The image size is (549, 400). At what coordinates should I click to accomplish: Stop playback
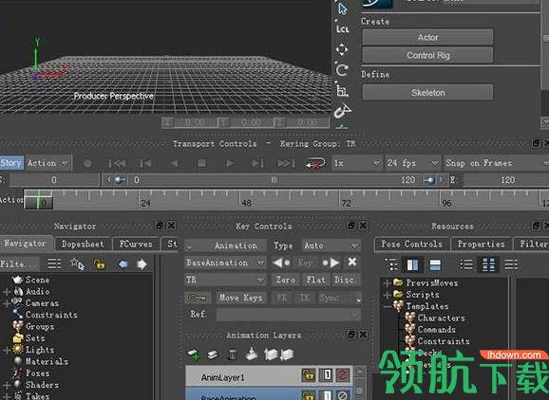[201, 163]
